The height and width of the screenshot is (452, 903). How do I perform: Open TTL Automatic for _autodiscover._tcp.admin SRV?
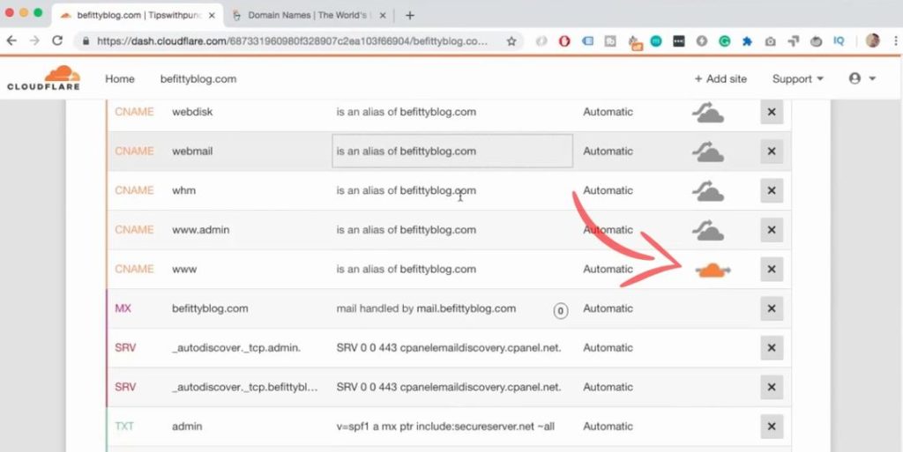[x=608, y=348]
